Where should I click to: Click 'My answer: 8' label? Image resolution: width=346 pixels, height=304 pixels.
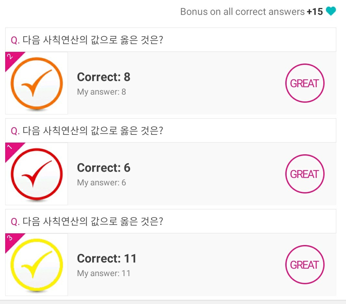[101, 92]
